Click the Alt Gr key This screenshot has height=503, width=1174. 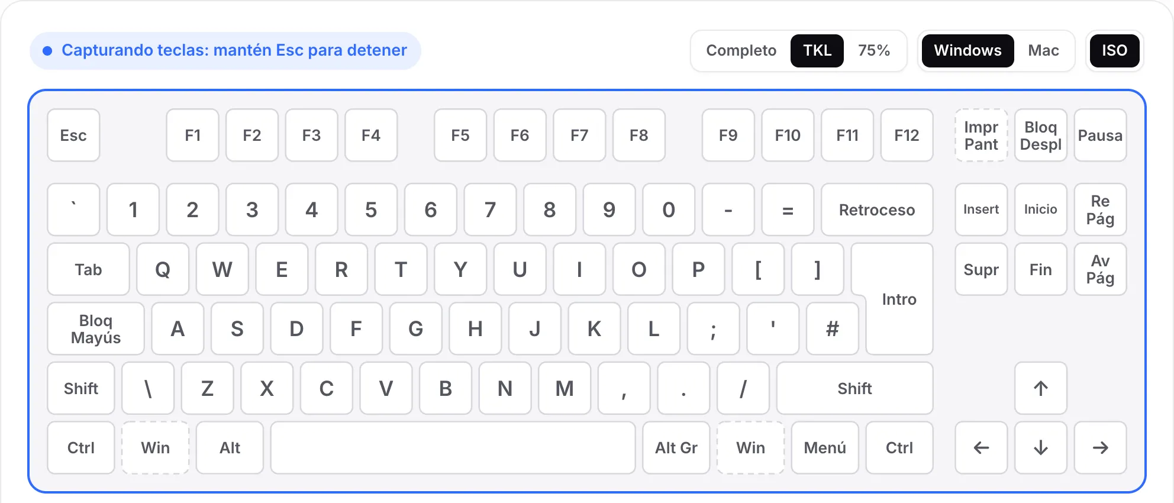(x=676, y=447)
